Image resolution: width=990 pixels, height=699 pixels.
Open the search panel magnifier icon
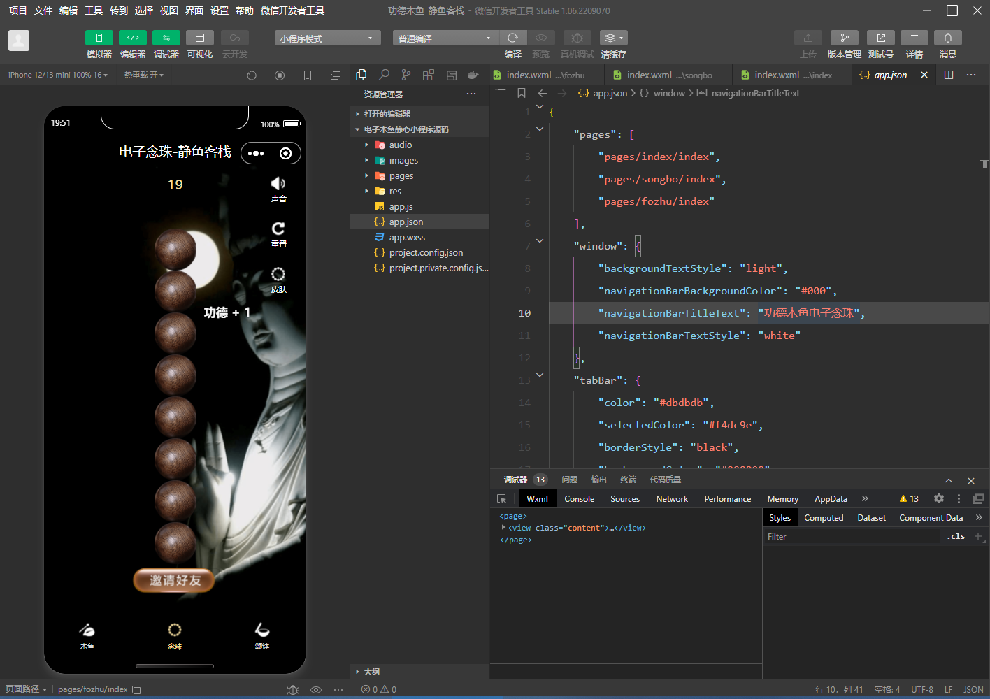point(384,75)
